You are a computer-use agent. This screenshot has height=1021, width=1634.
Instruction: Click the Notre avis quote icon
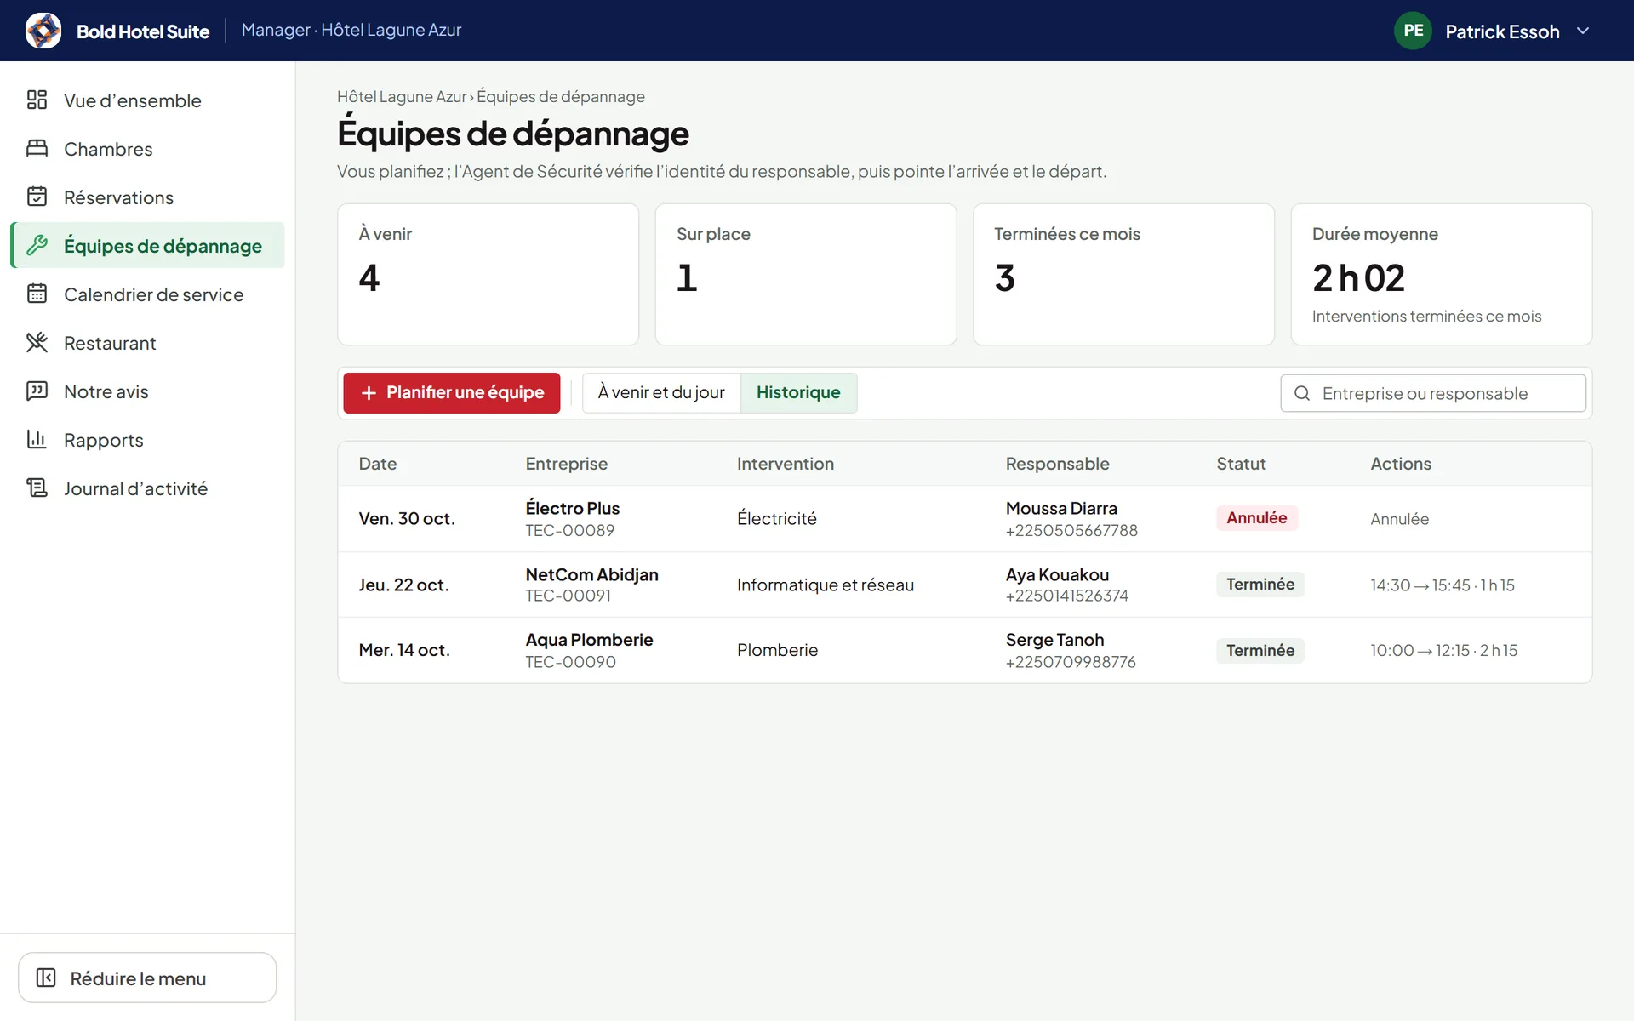pos(37,391)
